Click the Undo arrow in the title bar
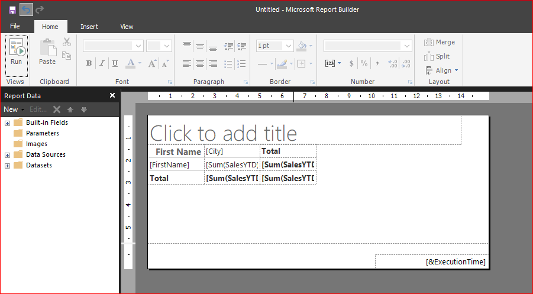This screenshot has height=294, width=533. click(x=26, y=9)
